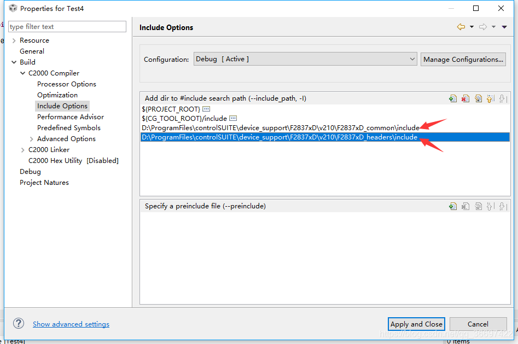518x344 pixels.
Task: Click Apply and Close
Action: (416, 324)
